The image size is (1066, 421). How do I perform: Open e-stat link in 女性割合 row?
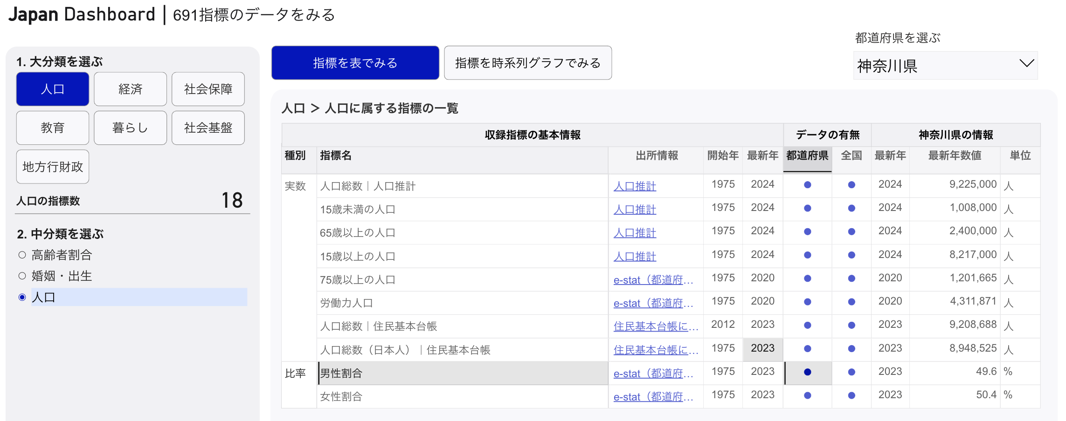click(653, 397)
